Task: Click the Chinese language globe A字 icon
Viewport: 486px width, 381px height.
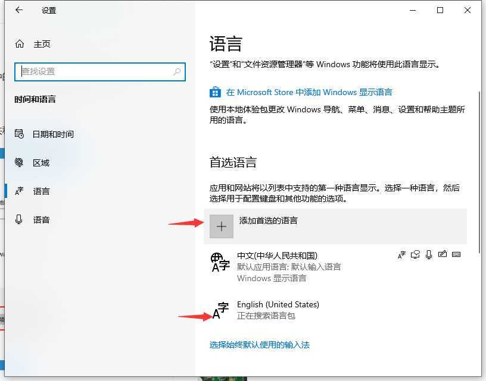Action: 220,262
